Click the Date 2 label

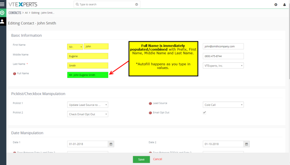coord(153,142)
